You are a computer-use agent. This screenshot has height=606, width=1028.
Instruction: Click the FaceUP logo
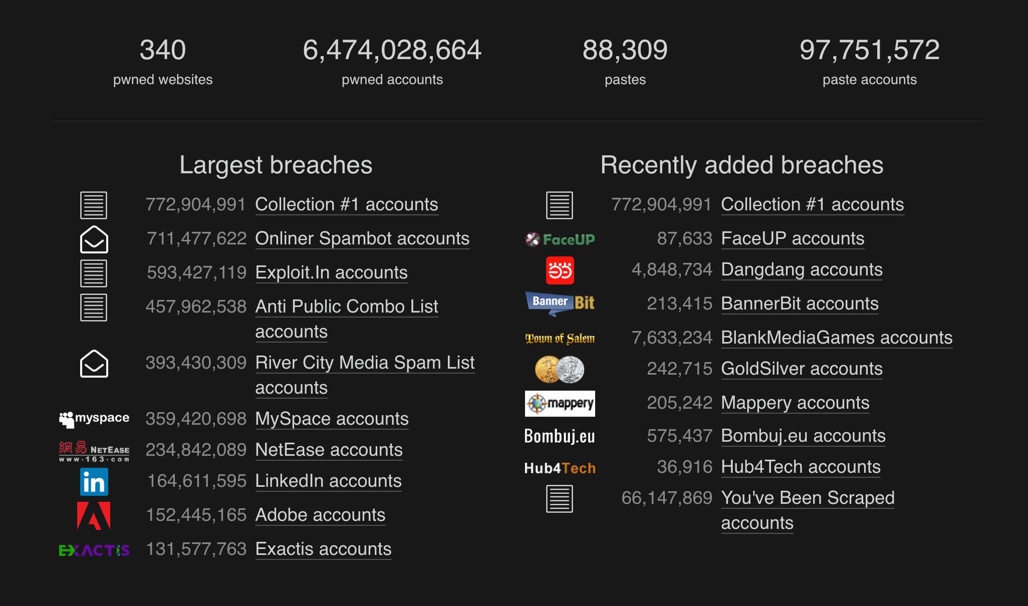pos(560,239)
